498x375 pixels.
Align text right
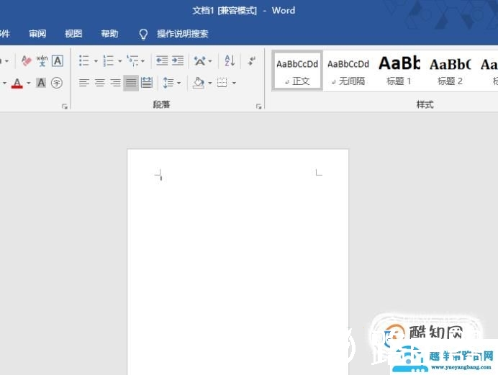[x=115, y=83]
